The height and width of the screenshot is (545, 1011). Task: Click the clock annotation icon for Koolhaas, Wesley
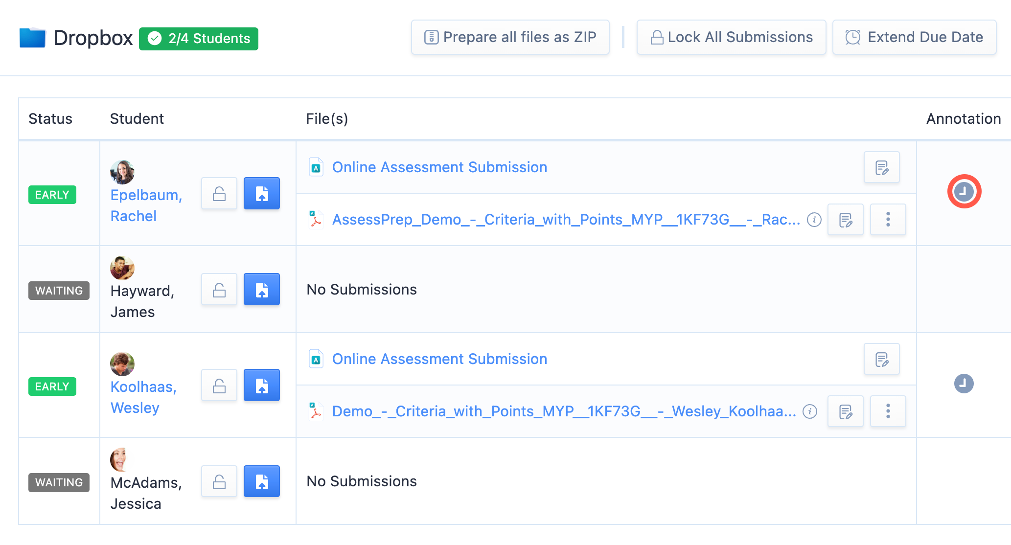(964, 384)
